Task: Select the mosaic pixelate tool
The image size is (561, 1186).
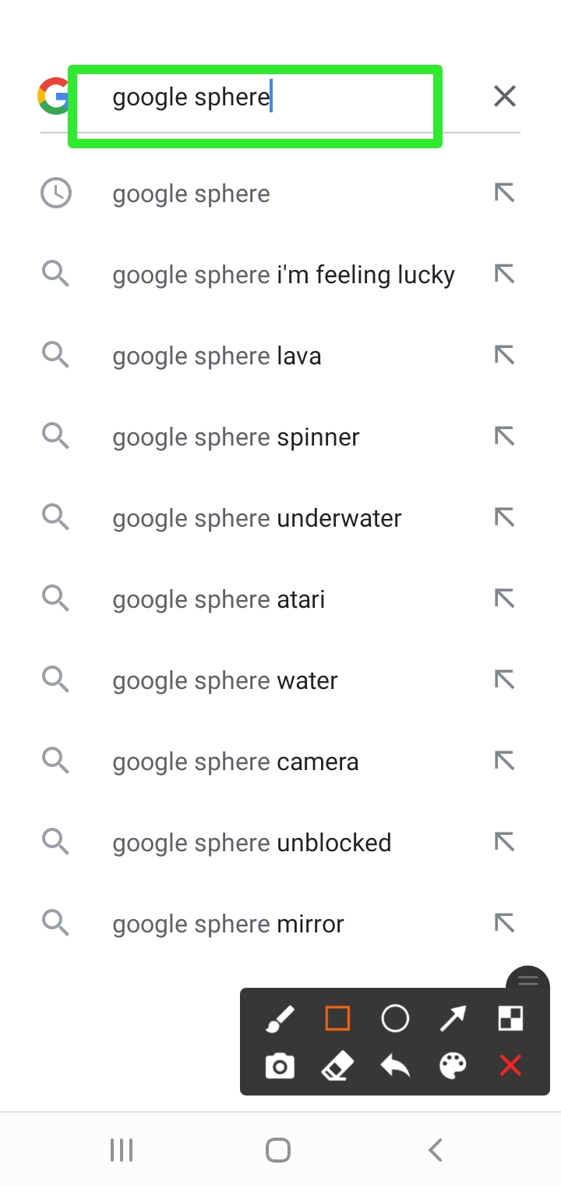Action: pyautogui.click(x=510, y=1018)
